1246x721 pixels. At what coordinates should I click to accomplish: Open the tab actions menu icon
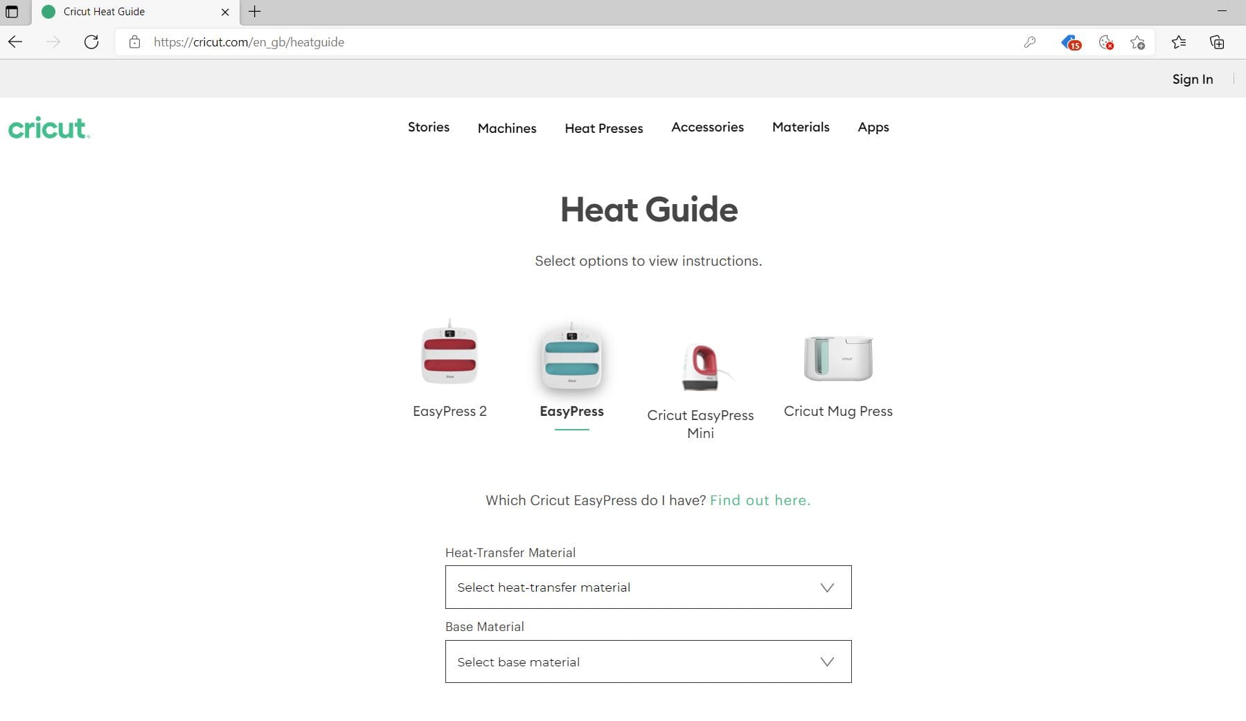(12, 12)
